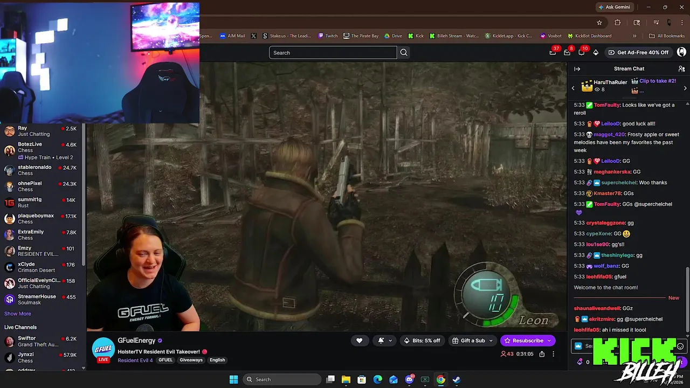The height and width of the screenshot is (388, 690).
Task: Click the English tag
Action: (x=217, y=360)
